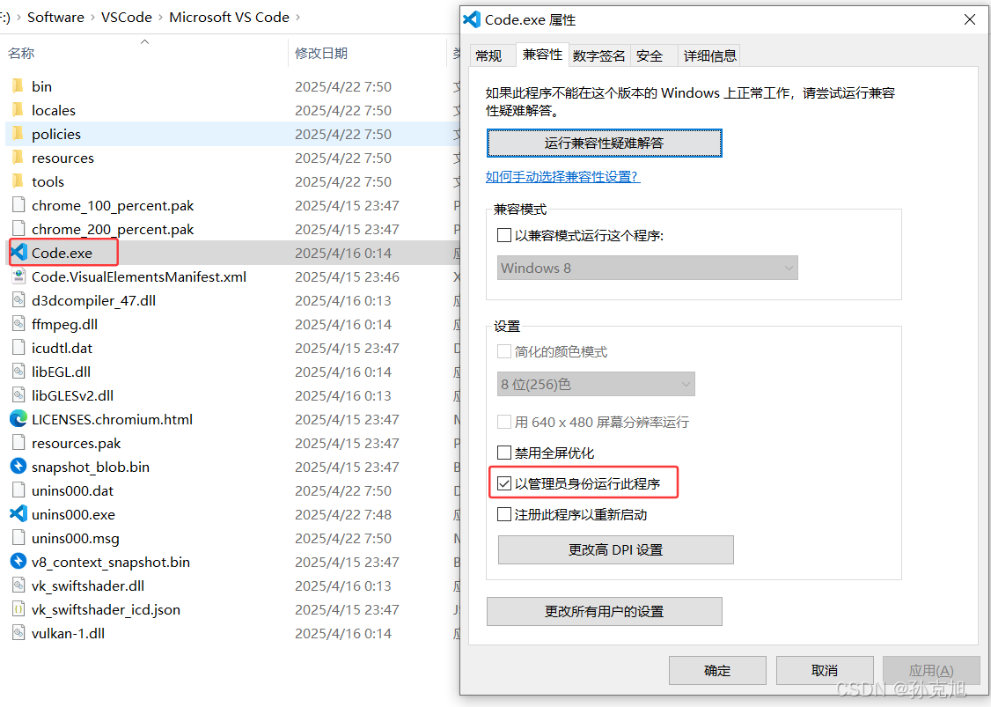Select the 2025/4/15 23:46 date cell
This screenshot has height=707, width=991.
pos(347,277)
